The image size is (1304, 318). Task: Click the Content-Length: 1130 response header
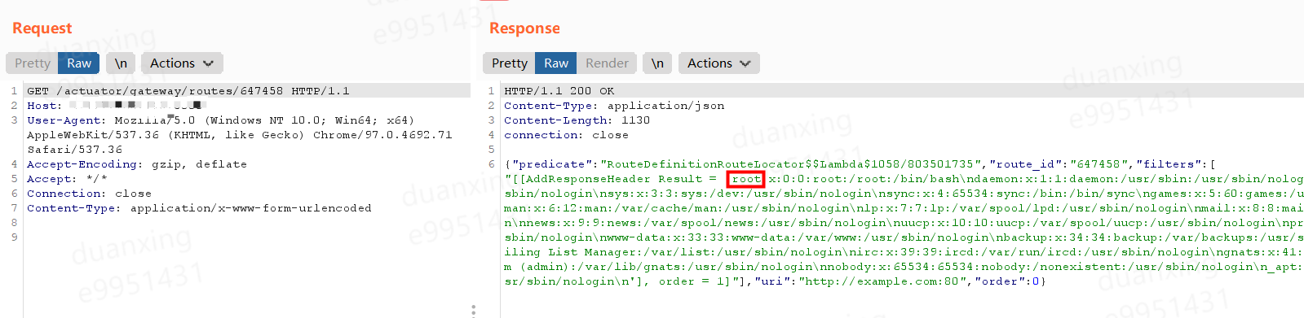click(x=577, y=120)
